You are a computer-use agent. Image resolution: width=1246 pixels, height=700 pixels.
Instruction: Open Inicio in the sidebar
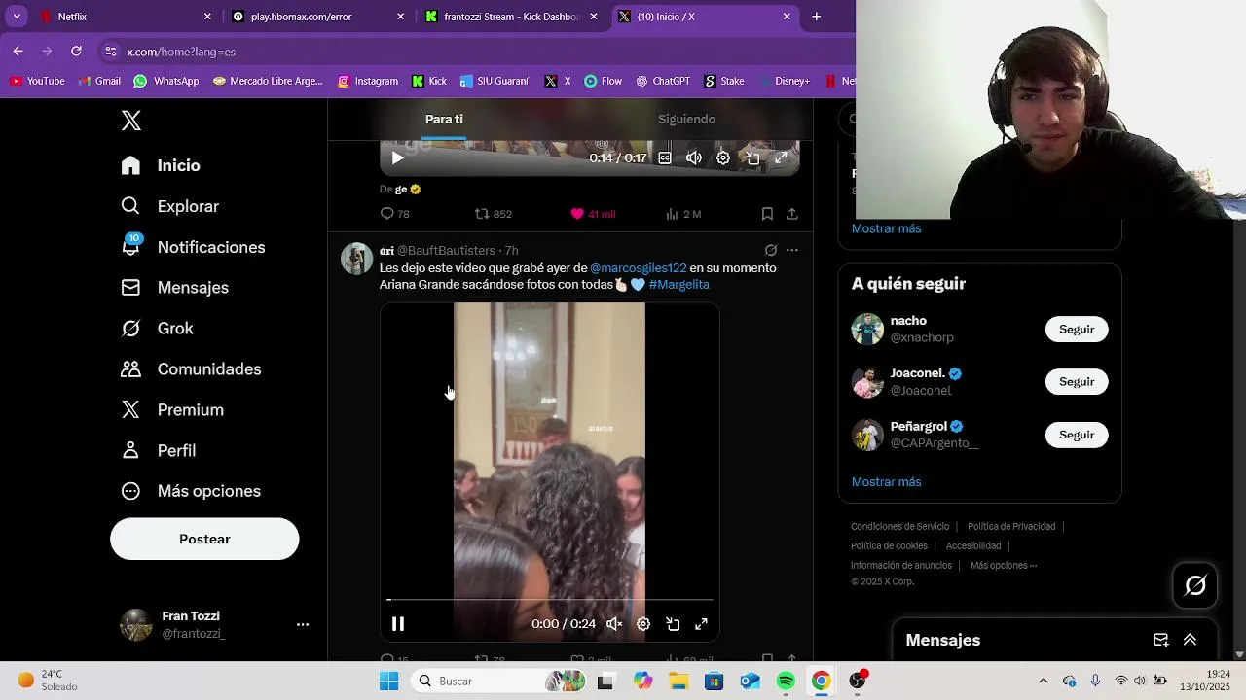(x=161, y=165)
